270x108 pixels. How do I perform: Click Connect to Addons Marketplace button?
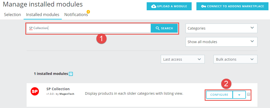[233, 6]
